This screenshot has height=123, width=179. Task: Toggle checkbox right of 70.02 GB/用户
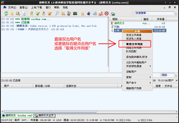tap(176, 80)
